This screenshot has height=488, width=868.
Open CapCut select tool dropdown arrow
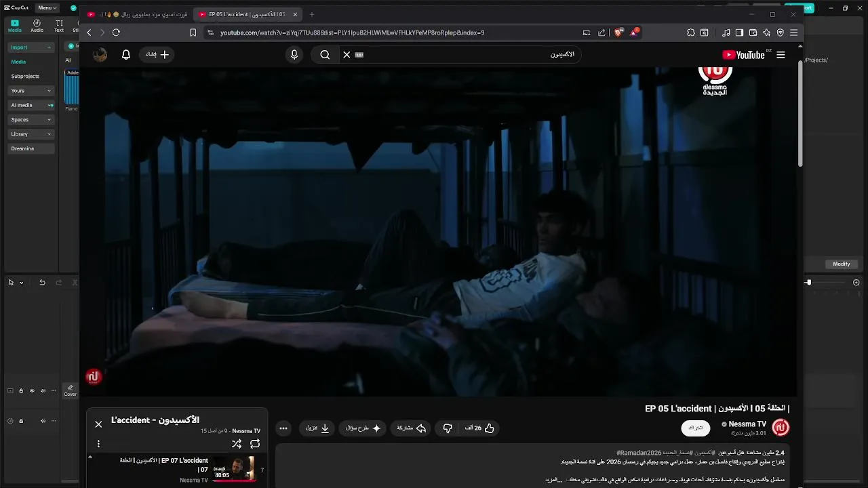click(22, 283)
